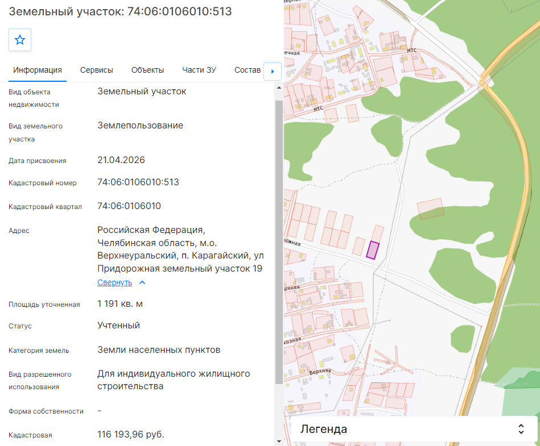Click the chevron next to Свернуть
Screen dimensions: 540x446
(x=142, y=283)
